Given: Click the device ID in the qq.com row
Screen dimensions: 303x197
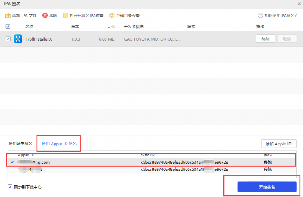Looking at the screenshot, I should point(184,162).
